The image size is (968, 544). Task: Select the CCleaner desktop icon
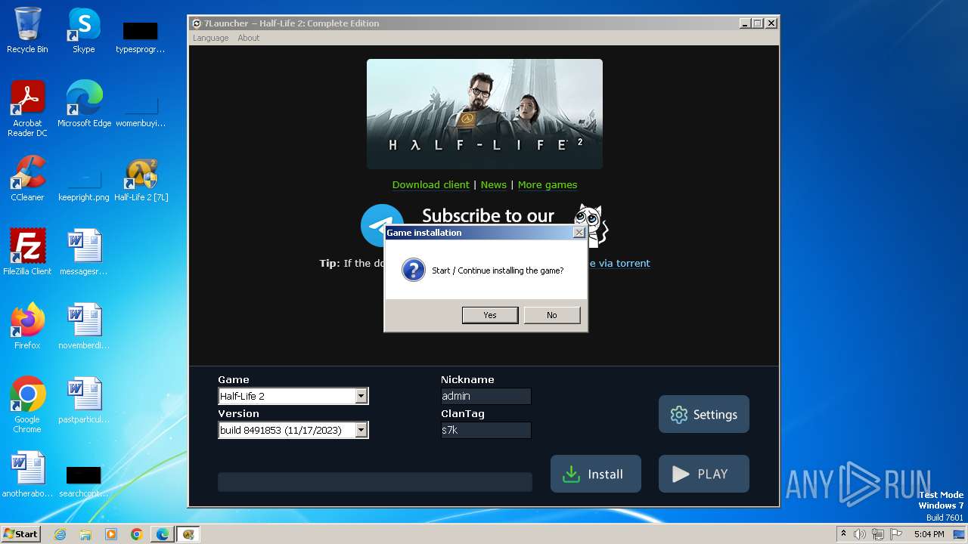[x=27, y=179]
